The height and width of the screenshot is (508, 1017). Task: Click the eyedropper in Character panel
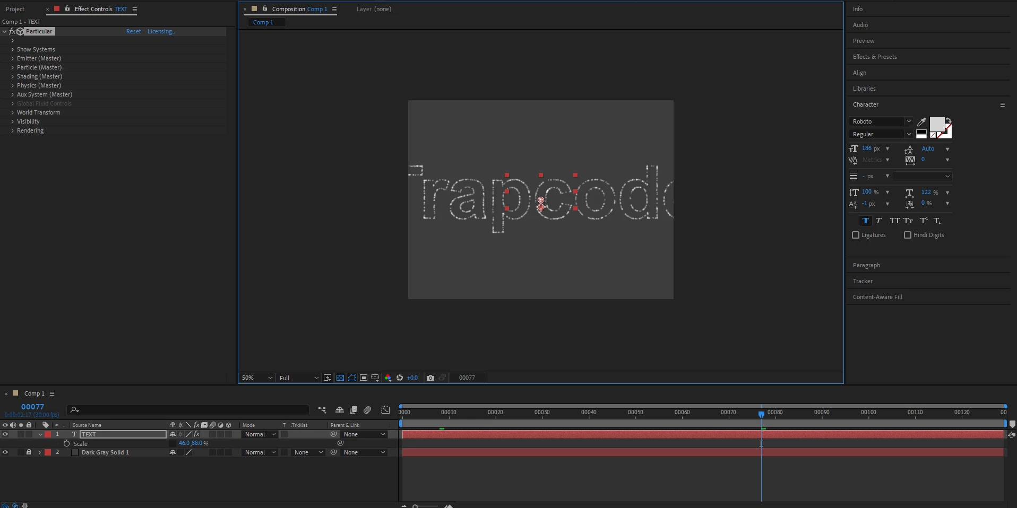click(x=921, y=122)
